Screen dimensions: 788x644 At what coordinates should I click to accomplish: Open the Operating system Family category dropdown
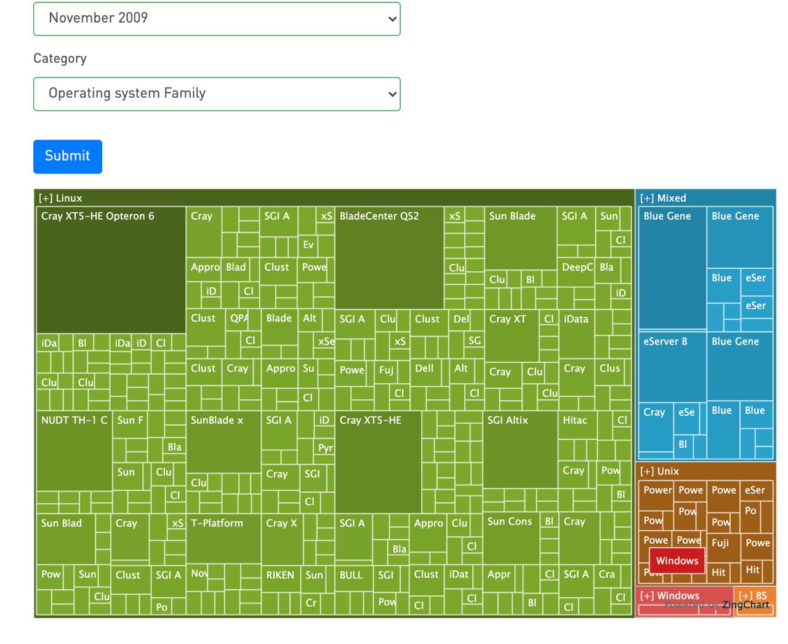(217, 94)
